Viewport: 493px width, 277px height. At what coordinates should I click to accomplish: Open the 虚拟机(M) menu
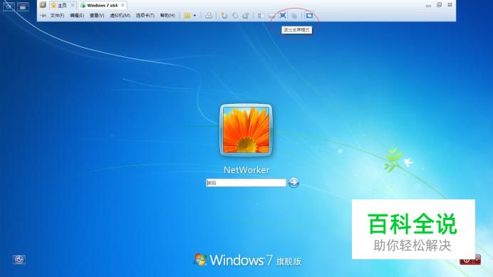pyautogui.click(x=120, y=16)
